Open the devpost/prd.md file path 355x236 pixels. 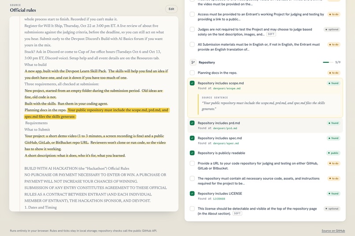225,128
